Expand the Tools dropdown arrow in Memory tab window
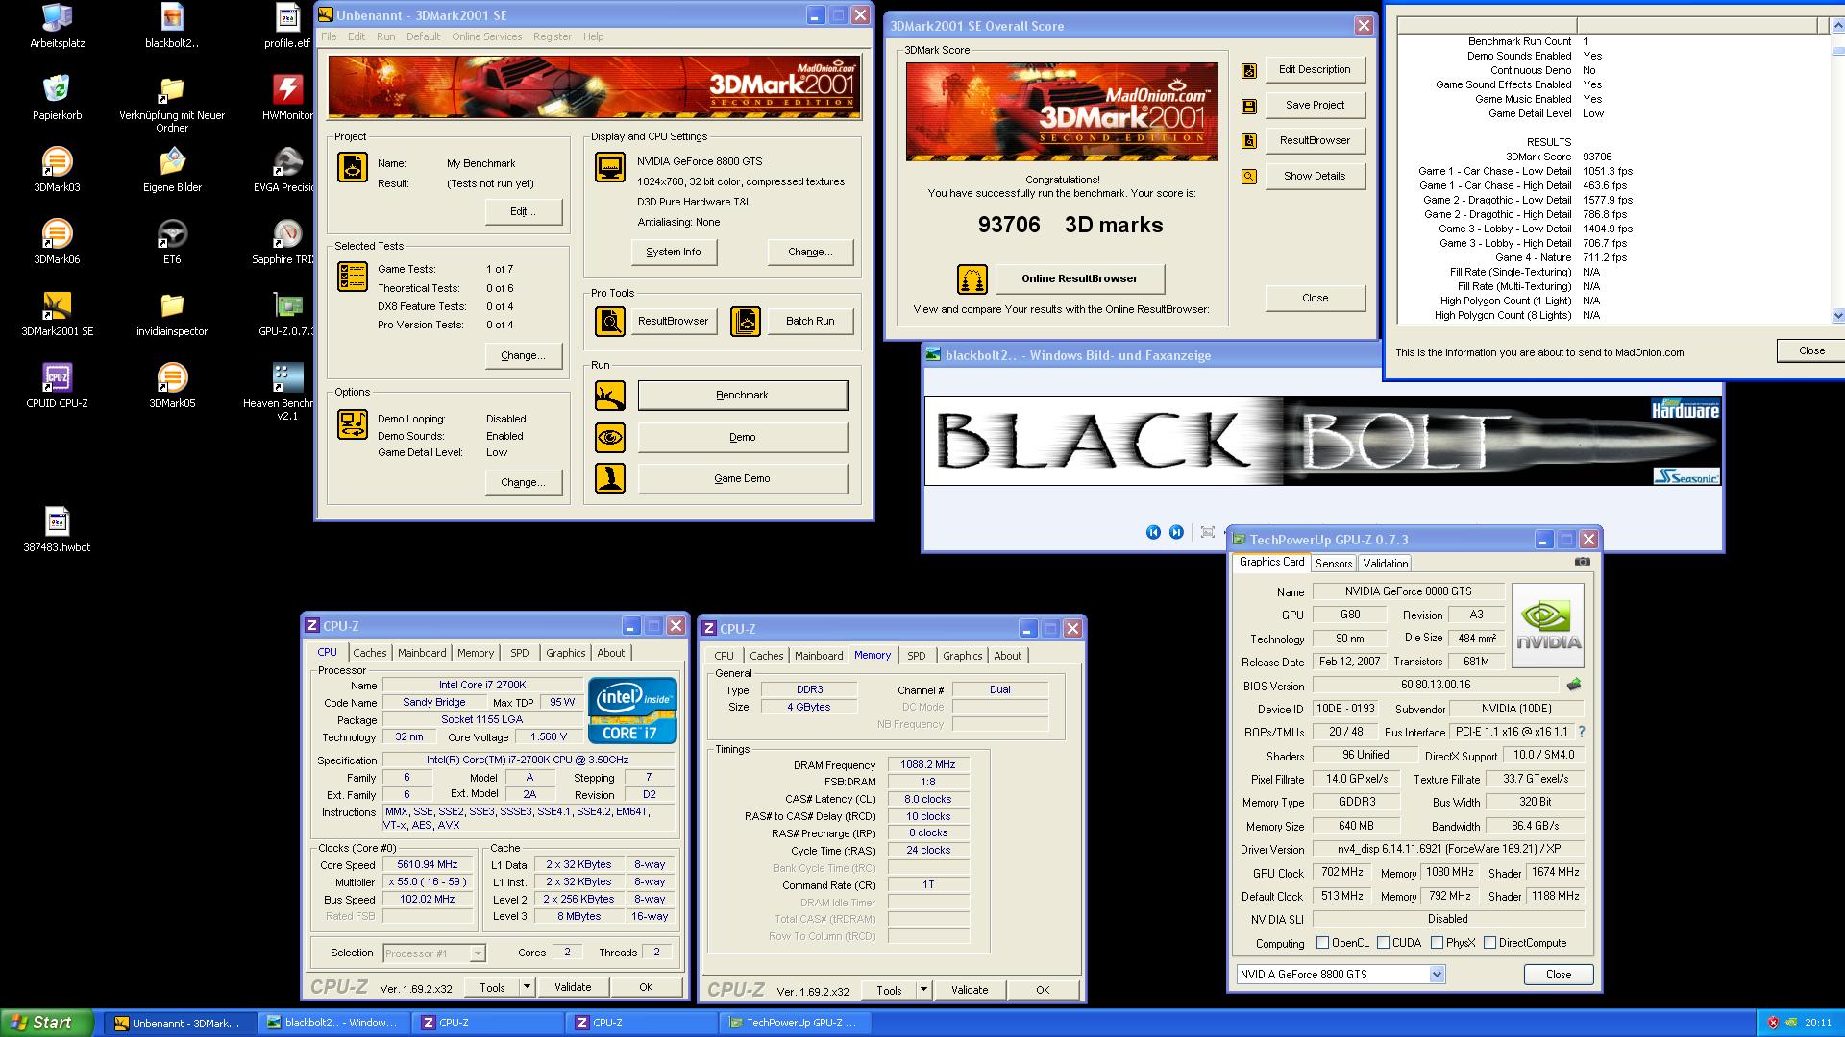This screenshot has width=1845, height=1037. [x=923, y=990]
